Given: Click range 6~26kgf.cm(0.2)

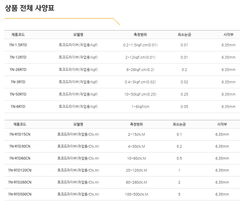Looking at the screenshot, I should (140, 70).
